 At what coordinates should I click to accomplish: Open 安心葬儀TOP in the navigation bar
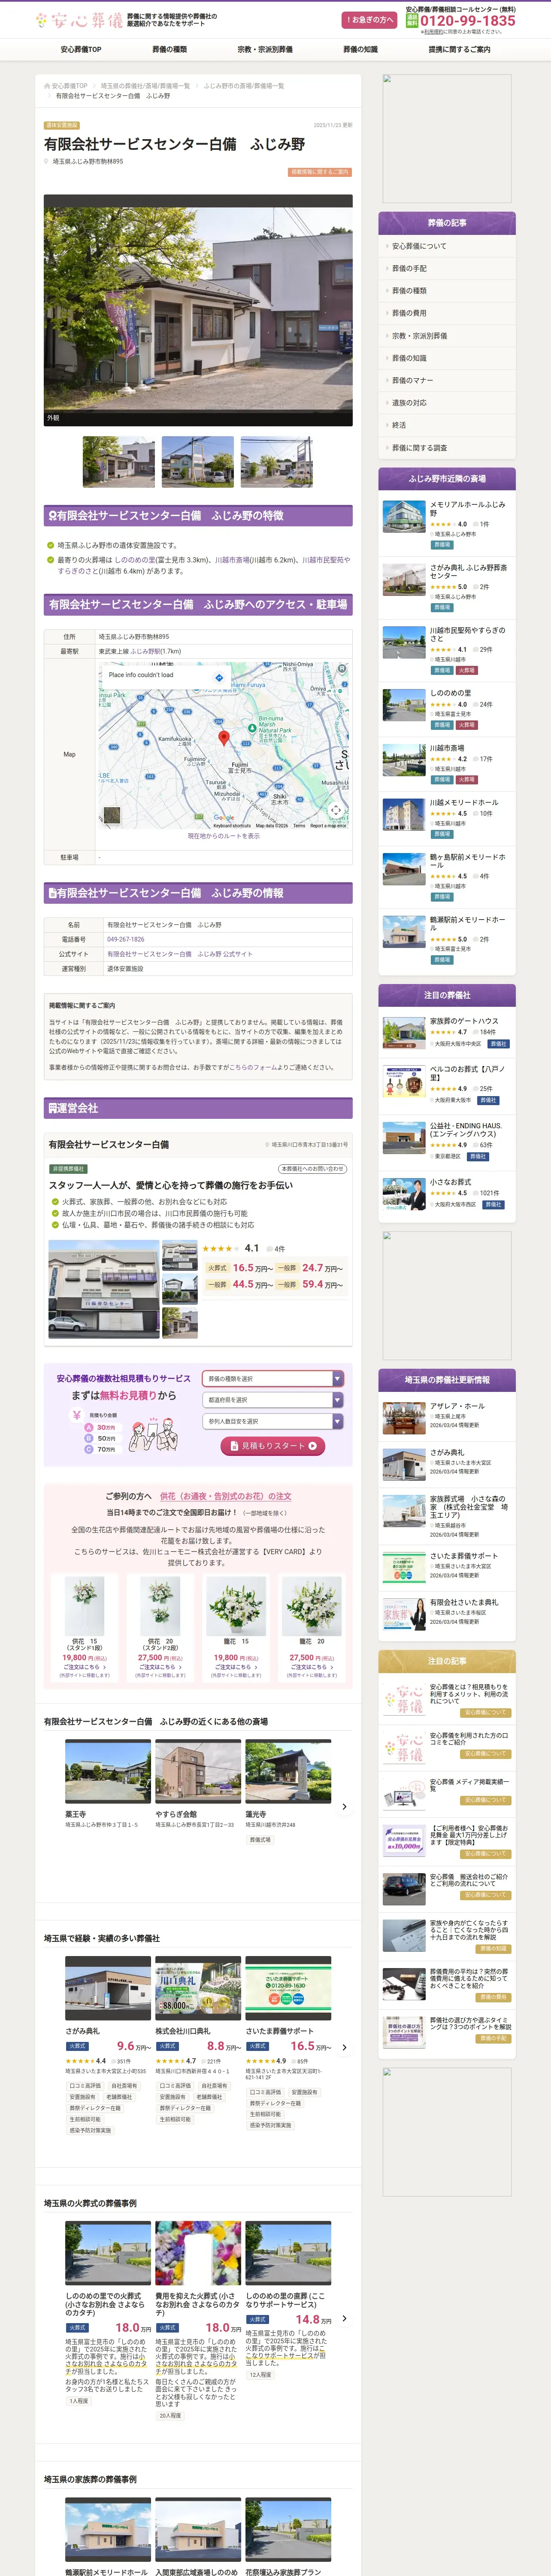(81, 49)
